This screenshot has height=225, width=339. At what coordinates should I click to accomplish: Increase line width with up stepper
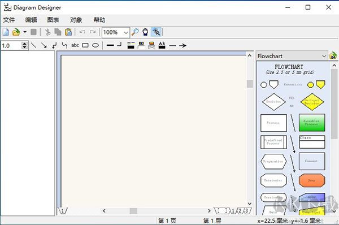[25, 44]
